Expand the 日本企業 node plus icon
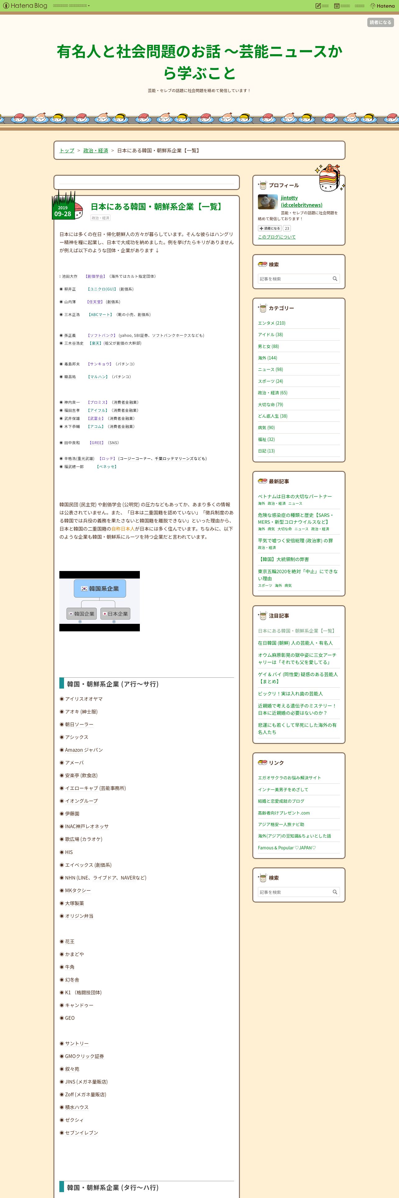399x1198 pixels. [x=114, y=621]
